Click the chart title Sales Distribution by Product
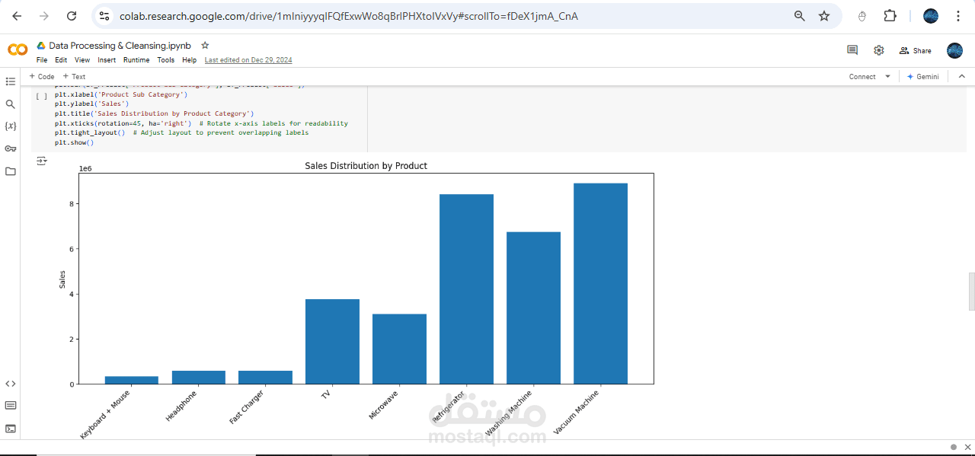This screenshot has width=975, height=456. point(366,165)
